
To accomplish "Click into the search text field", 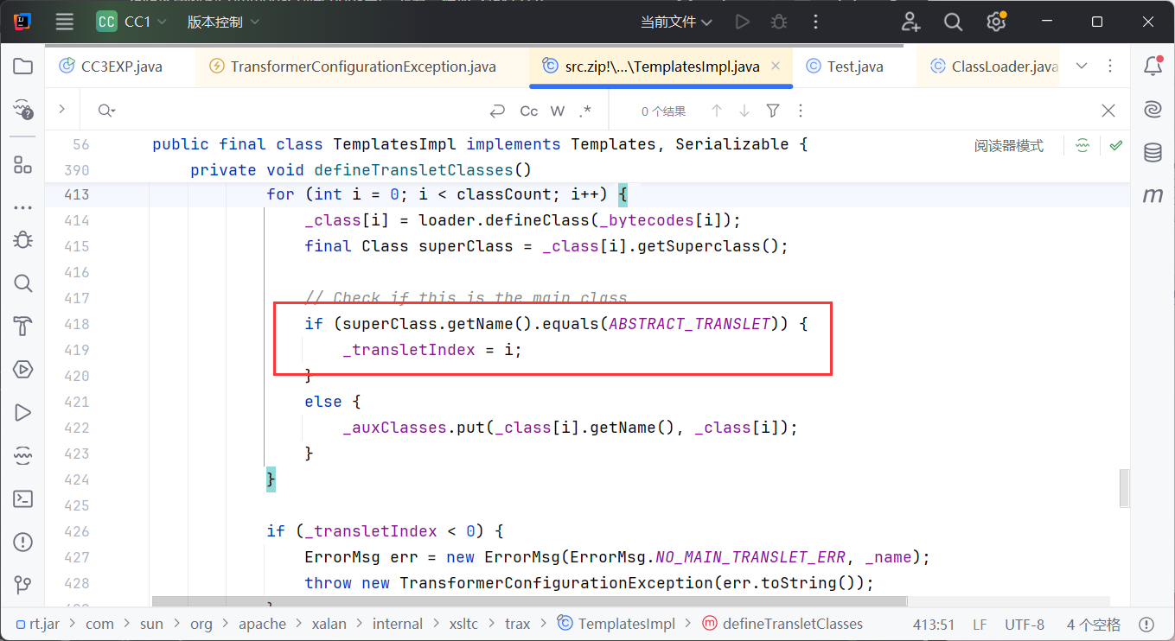I will point(294,111).
